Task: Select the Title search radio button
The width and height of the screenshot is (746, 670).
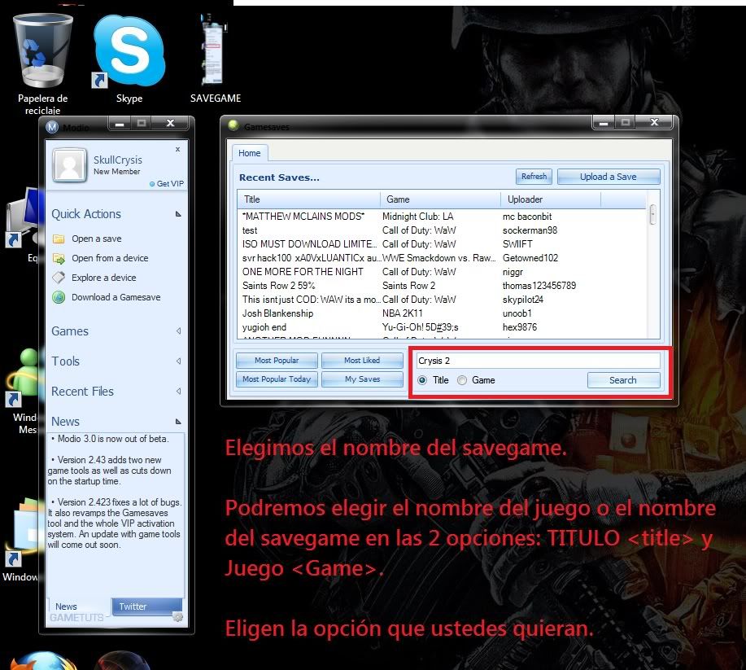Action: click(x=422, y=380)
